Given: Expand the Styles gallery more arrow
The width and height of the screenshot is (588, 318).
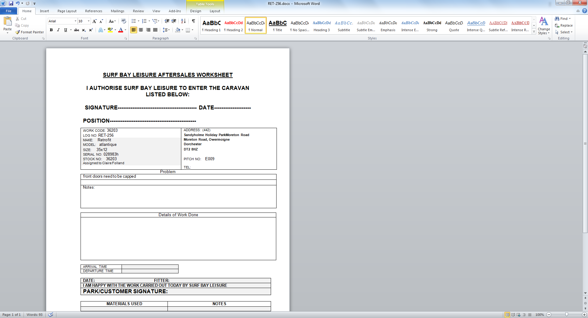Looking at the screenshot, I should (x=534, y=32).
